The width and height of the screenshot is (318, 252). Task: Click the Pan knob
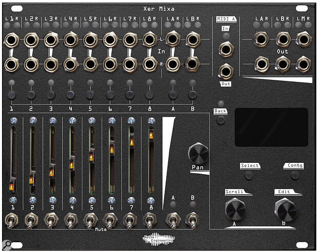198,153
